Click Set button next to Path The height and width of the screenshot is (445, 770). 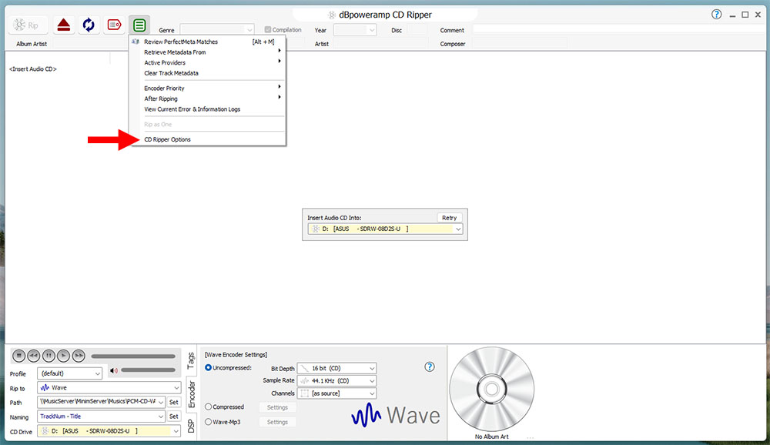(174, 403)
